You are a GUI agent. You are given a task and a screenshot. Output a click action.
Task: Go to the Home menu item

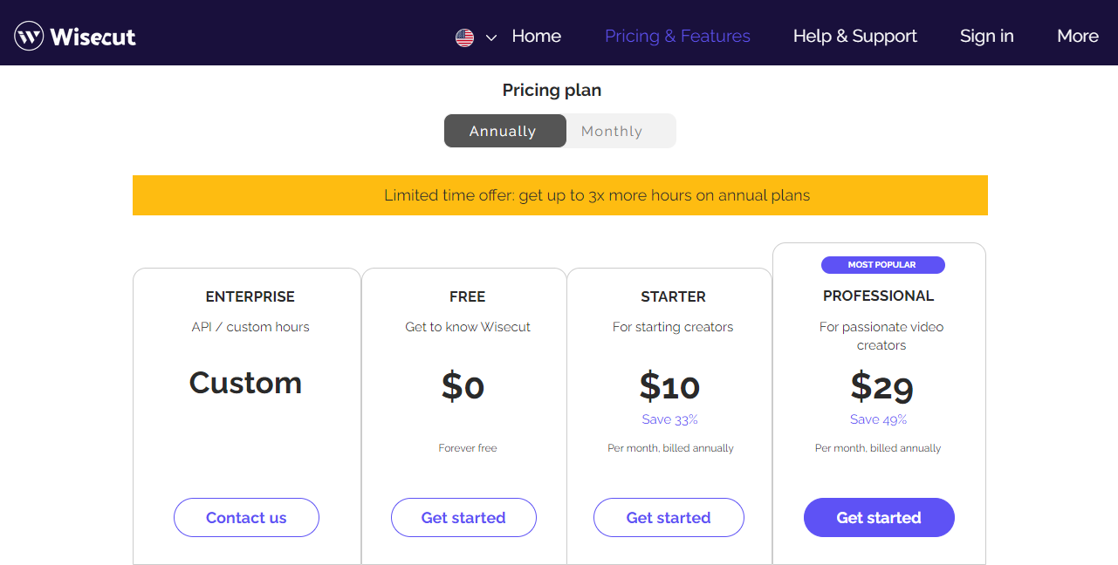pyautogui.click(x=536, y=36)
